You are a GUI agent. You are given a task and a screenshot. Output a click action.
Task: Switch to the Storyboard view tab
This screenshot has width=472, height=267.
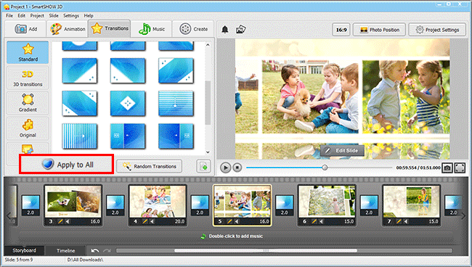tap(24, 250)
